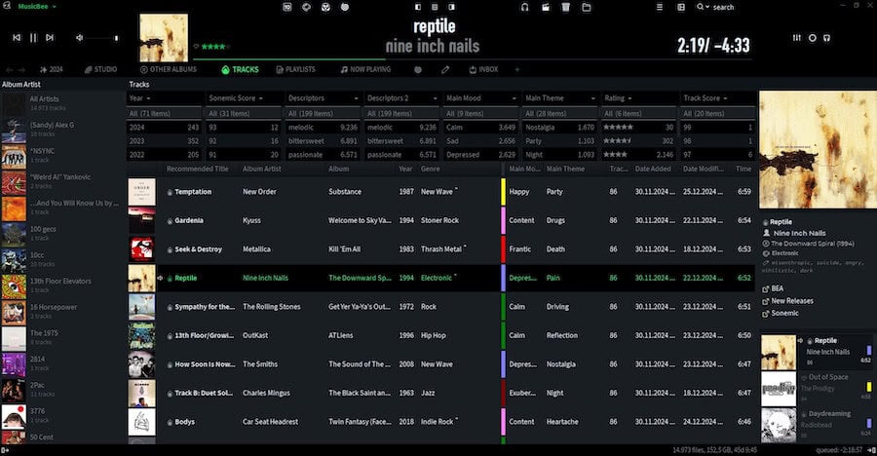Image resolution: width=877 pixels, height=456 pixels.
Task: Set the star rating of the playing track
Action: (x=214, y=47)
